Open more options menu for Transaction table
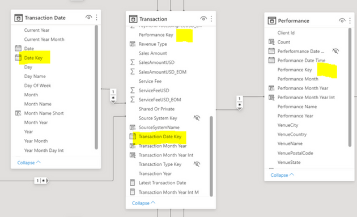This screenshot has width=357, height=217. (x=211, y=19)
